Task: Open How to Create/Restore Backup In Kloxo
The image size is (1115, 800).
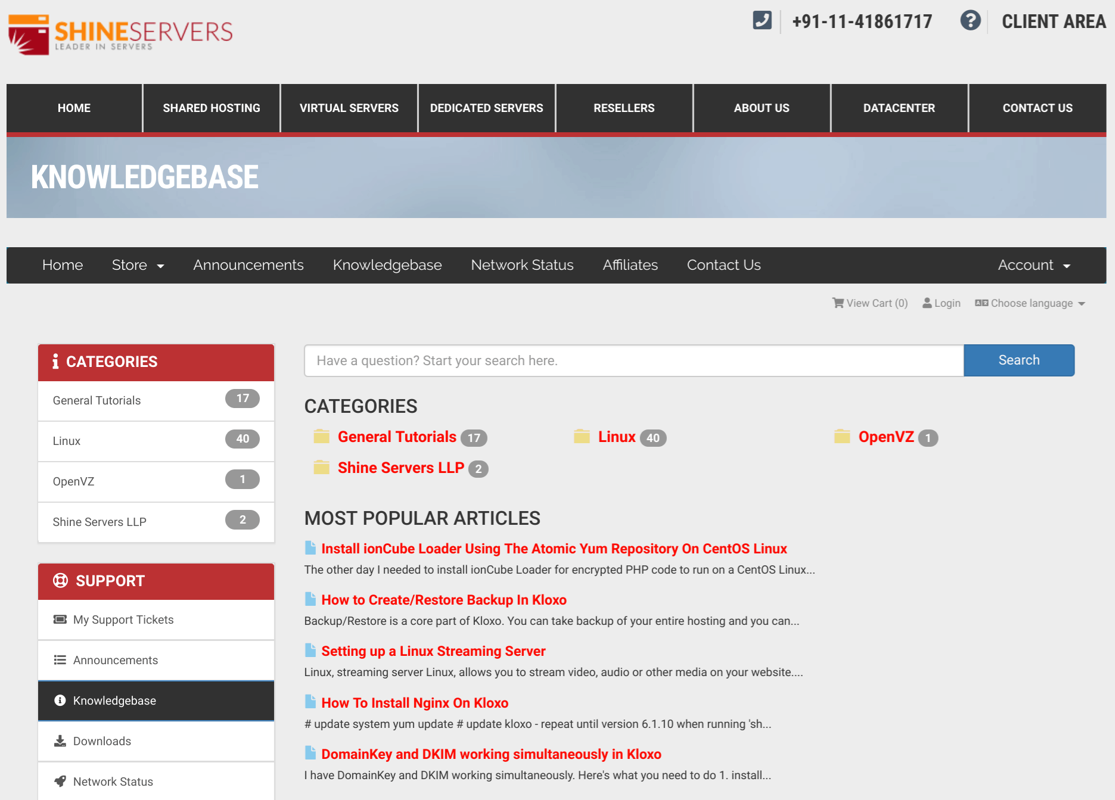Action: tap(444, 600)
